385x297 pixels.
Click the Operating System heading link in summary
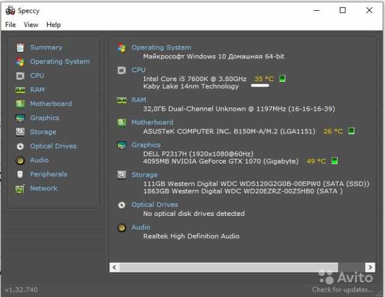click(161, 47)
